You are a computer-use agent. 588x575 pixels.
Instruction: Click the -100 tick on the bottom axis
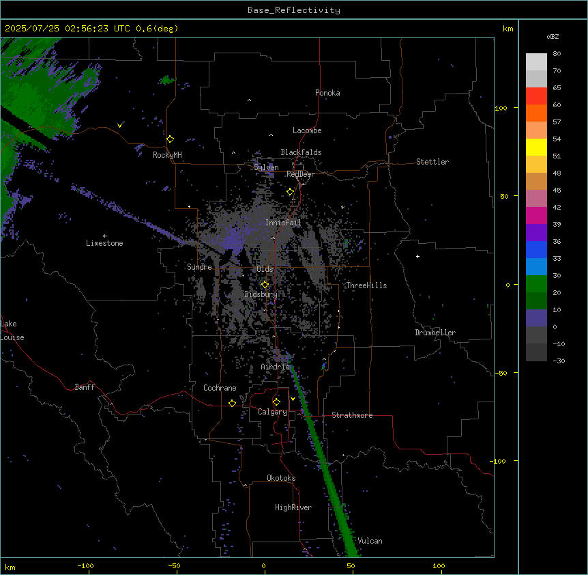point(85,565)
